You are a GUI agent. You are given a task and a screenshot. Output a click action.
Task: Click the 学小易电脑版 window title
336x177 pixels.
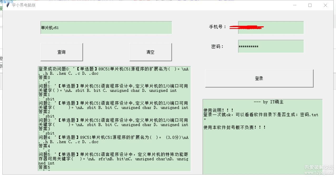(24, 5)
